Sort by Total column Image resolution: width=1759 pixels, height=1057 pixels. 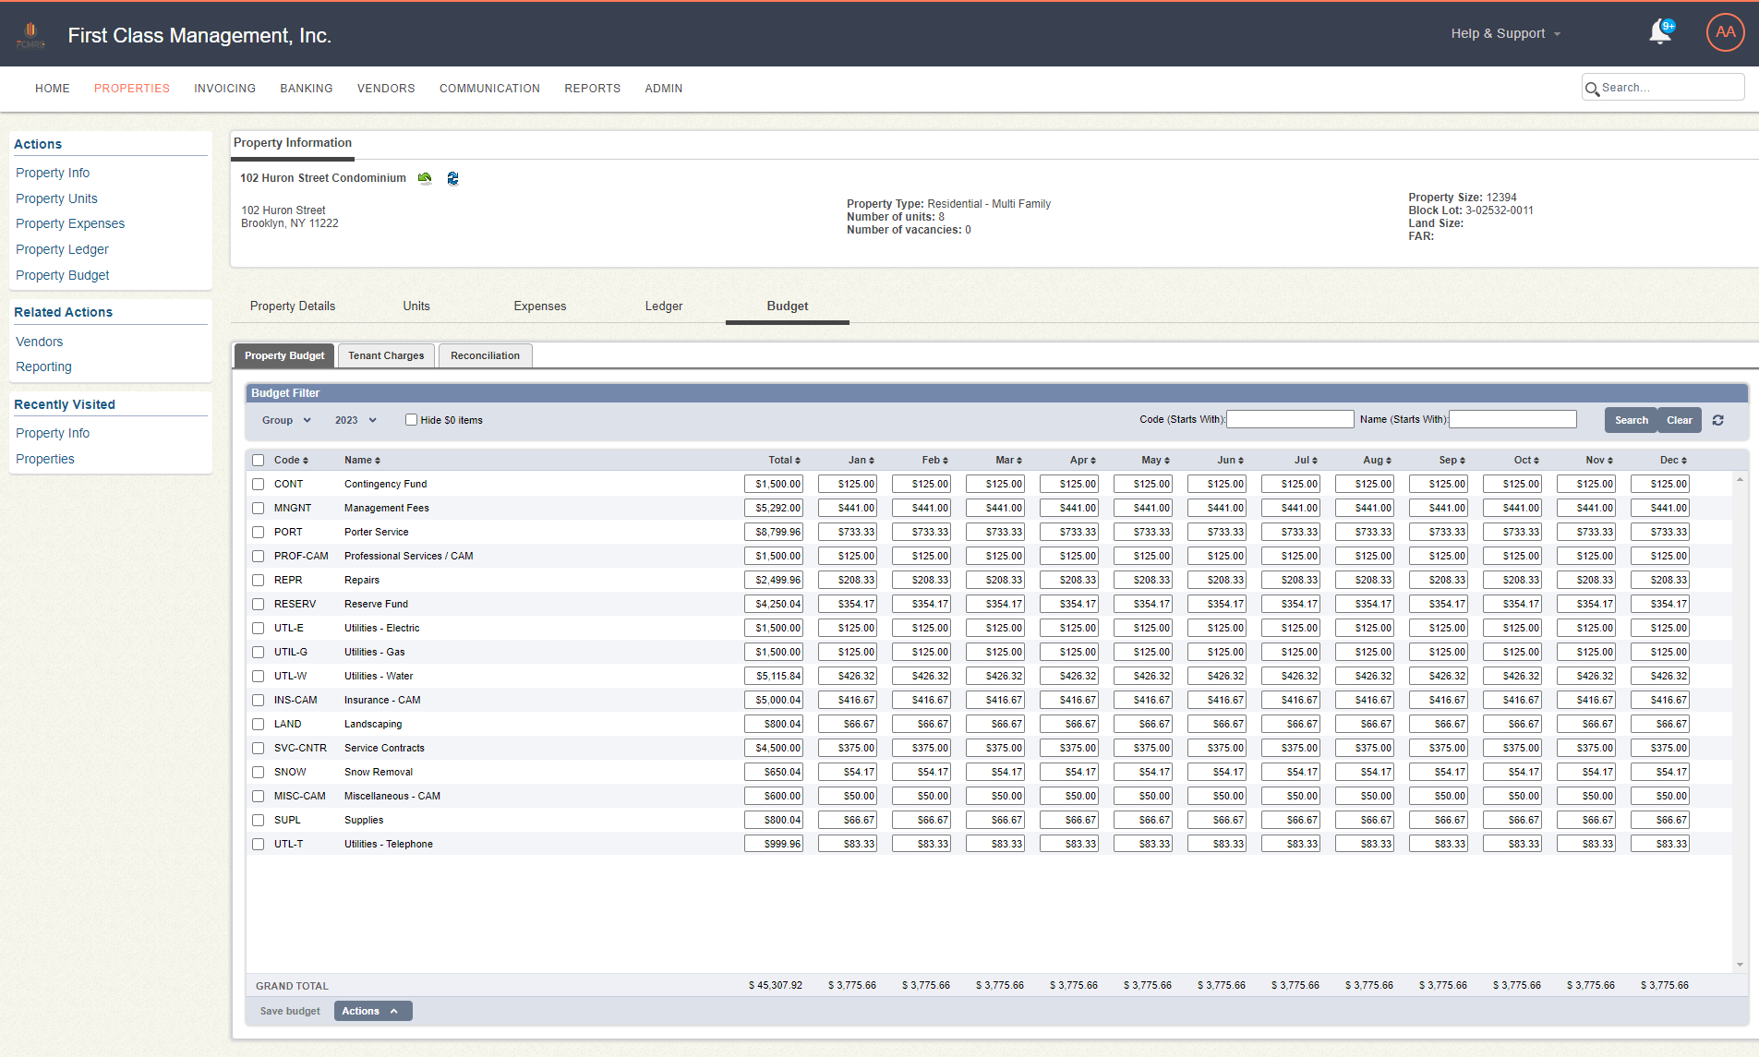tap(784, 460)
